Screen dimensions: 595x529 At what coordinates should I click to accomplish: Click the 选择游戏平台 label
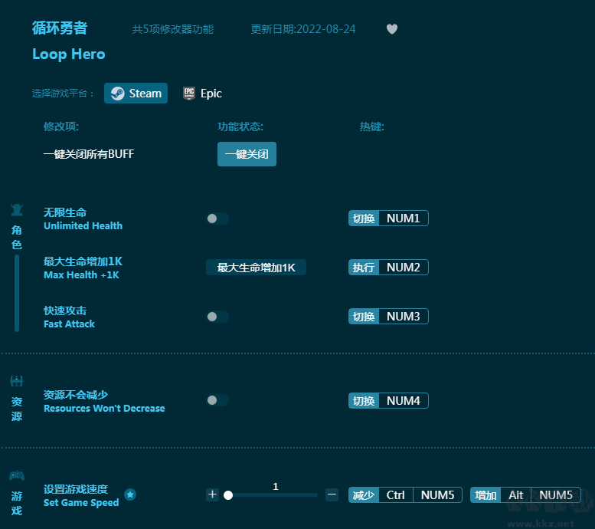pyautogui.click(x=63, y=93)
